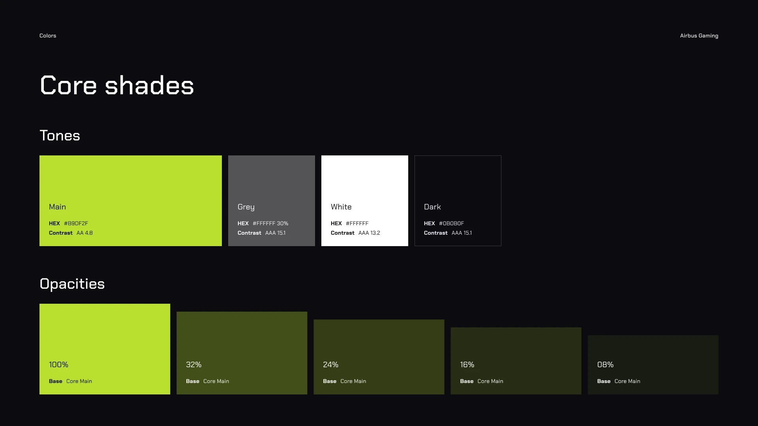Click Core Main under 24% opacity

point(353,381)
